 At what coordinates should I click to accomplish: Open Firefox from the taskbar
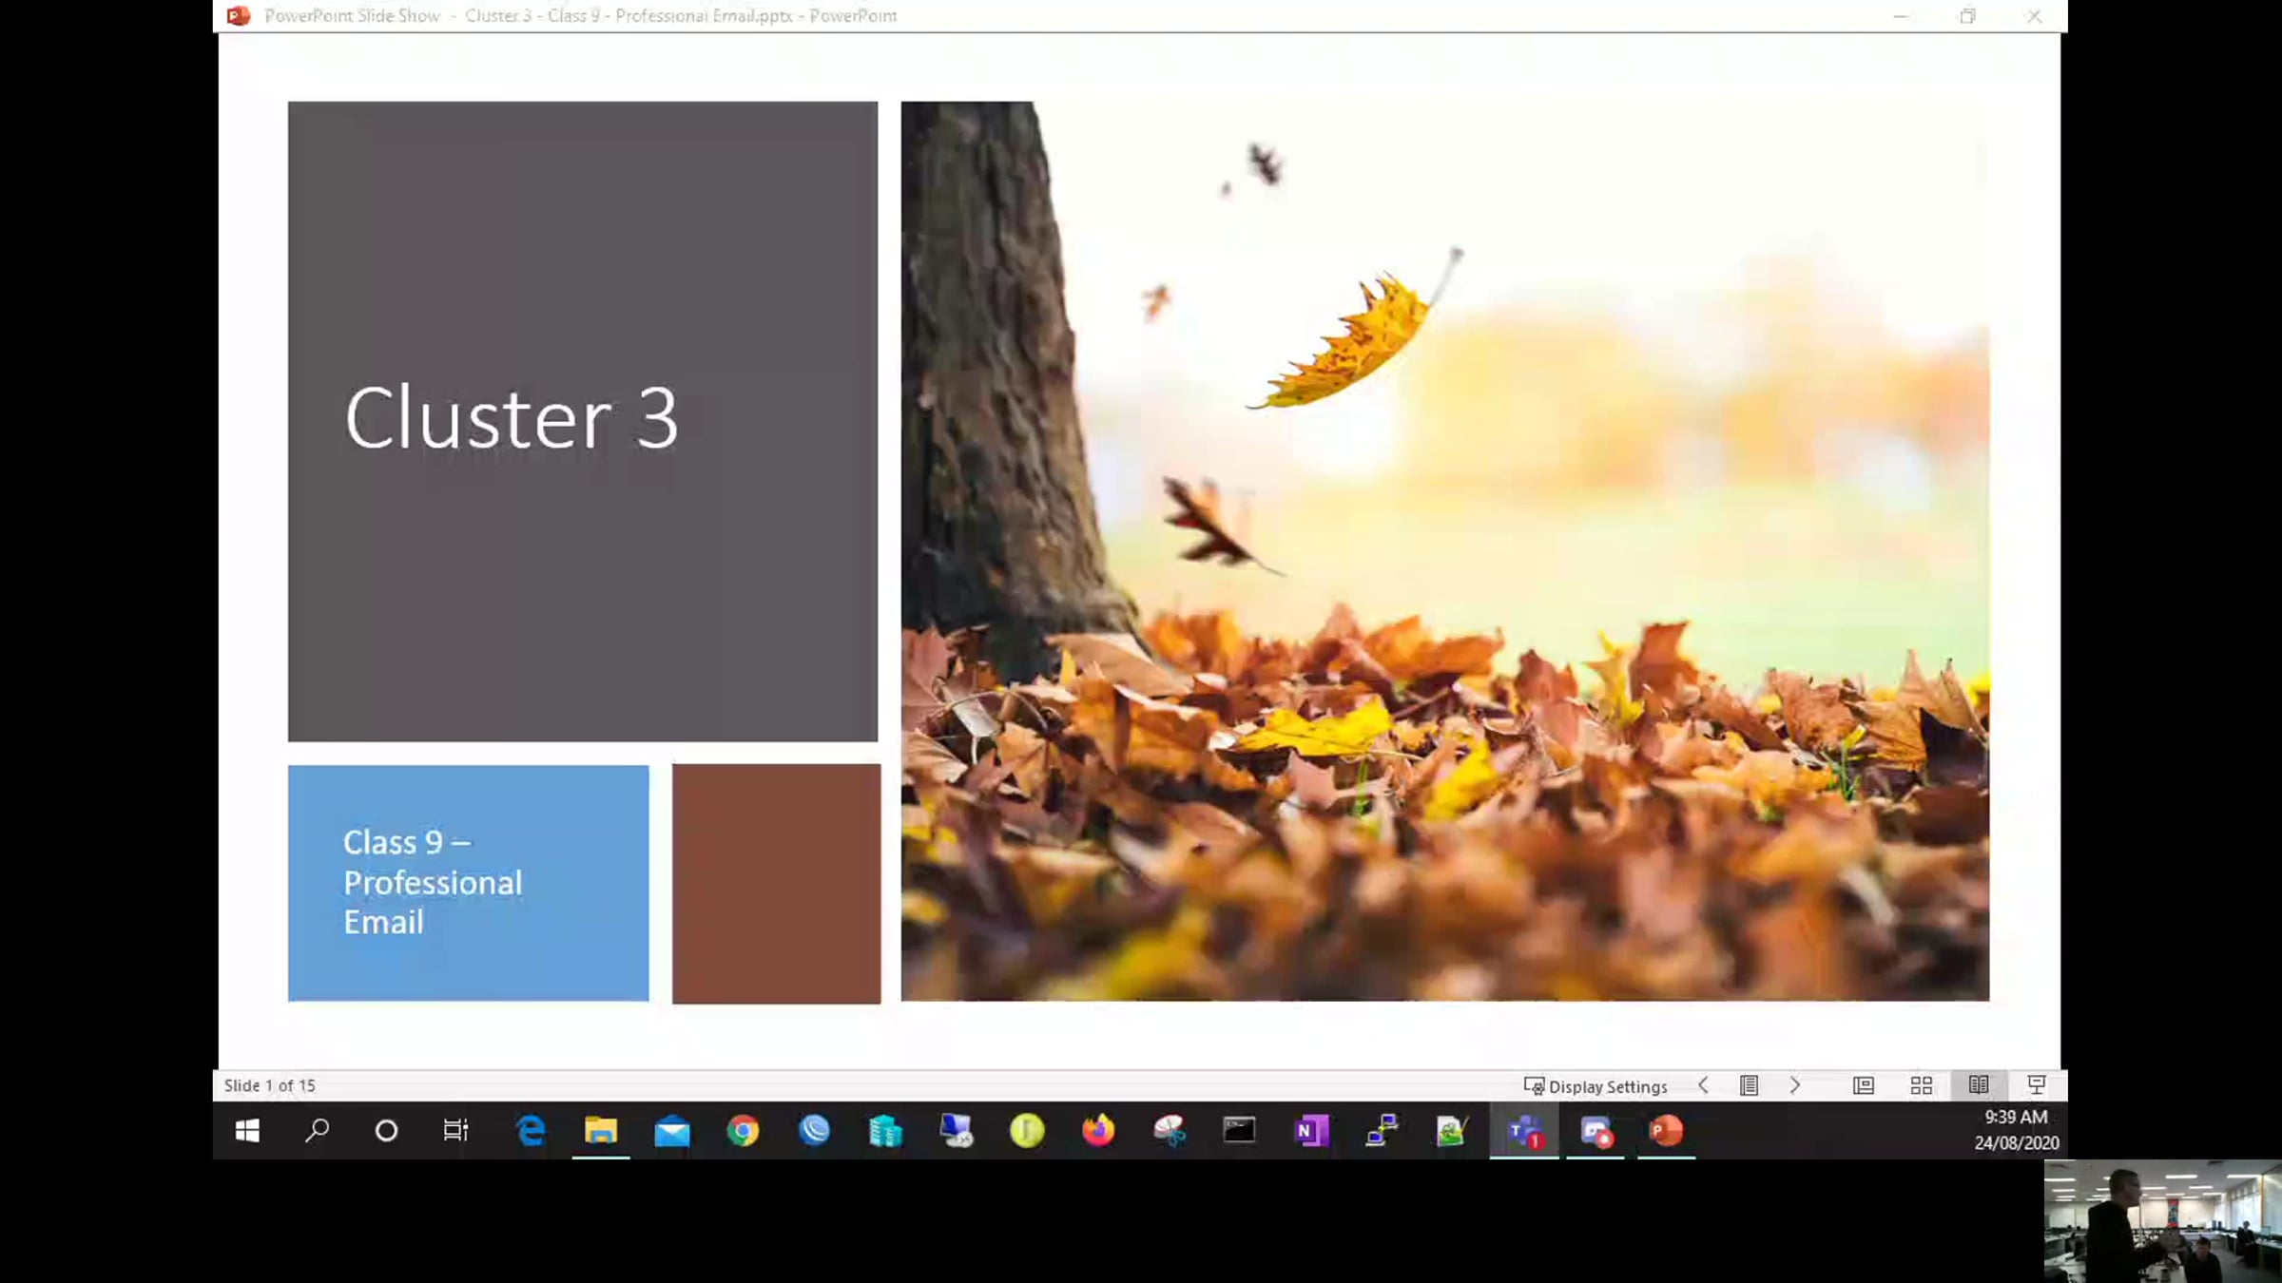1097,1131
